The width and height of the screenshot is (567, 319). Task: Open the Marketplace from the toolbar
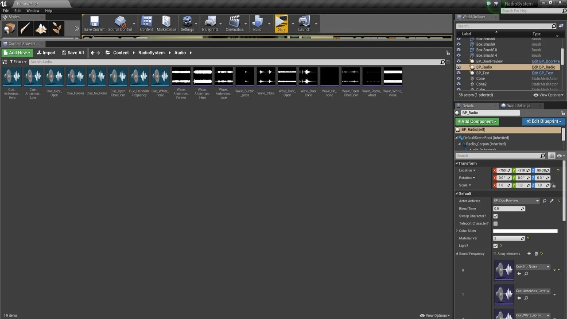click(x=166, y=23)
